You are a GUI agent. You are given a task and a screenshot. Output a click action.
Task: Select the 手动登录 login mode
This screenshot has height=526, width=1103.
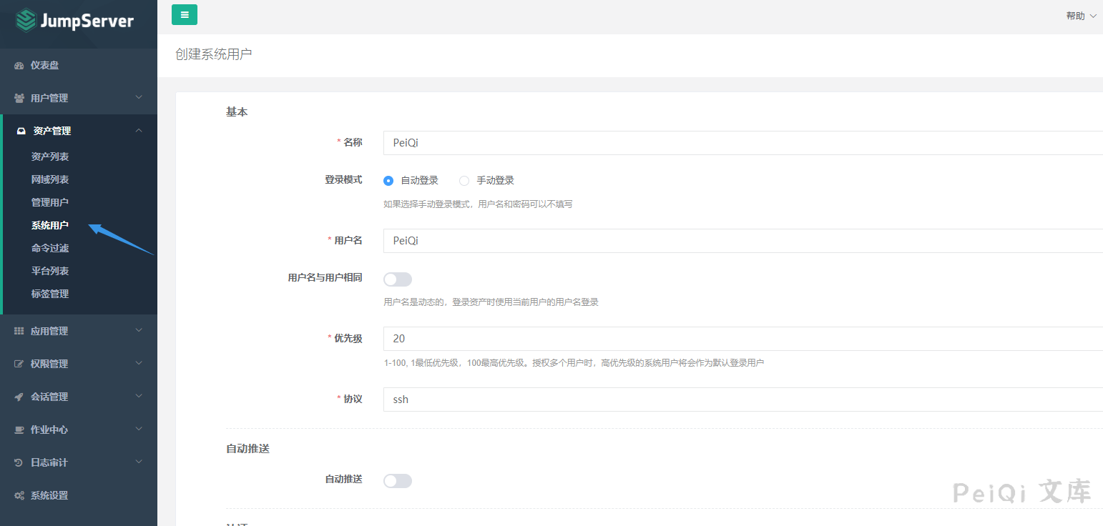click(464, 180)
